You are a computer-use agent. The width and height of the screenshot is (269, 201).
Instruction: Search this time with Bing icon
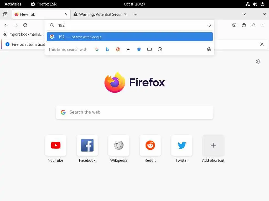(x=107, y=49)
